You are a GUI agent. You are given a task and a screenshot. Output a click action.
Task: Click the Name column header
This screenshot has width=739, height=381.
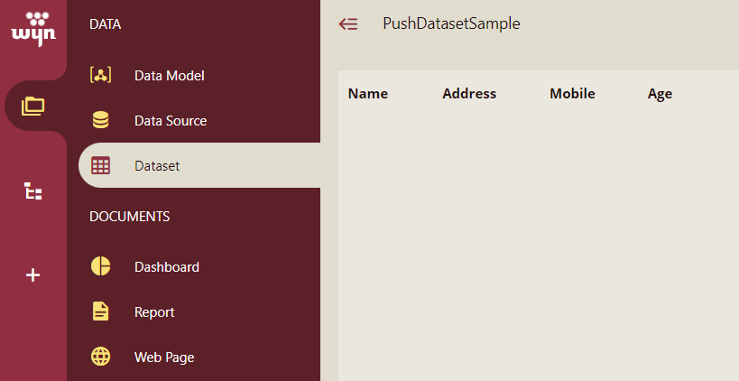[x=367, y=94]
